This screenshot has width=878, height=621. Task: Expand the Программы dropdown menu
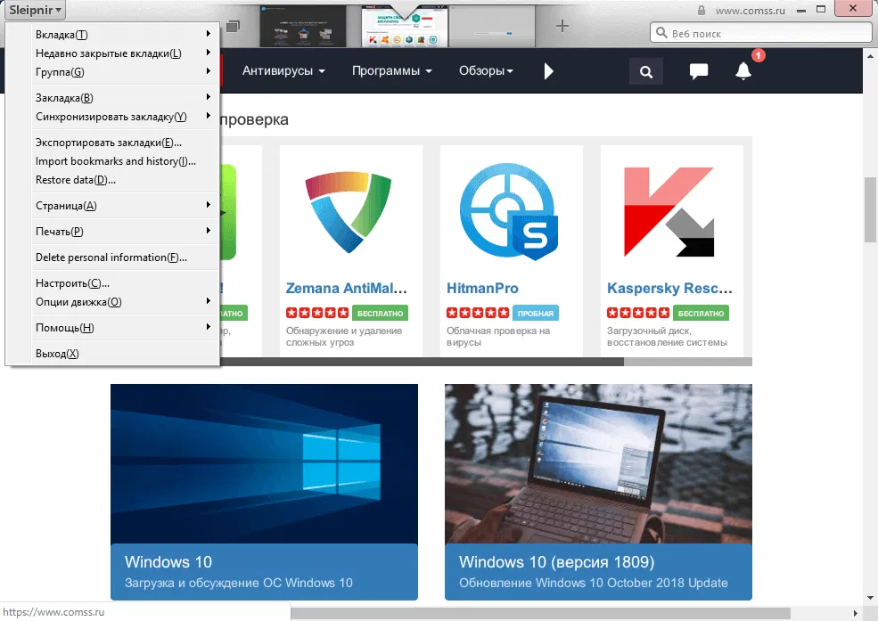tap(392, 71)
